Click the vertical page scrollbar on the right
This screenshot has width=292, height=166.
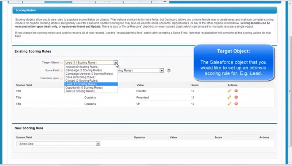coord(290,91)
